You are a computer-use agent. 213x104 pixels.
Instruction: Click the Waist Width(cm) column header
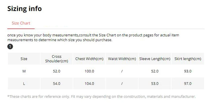[x=122, y=59]
